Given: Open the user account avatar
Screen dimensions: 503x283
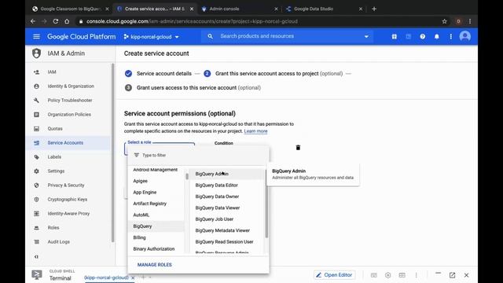Looking at the screenshot, I should click(x=464, y=36).
